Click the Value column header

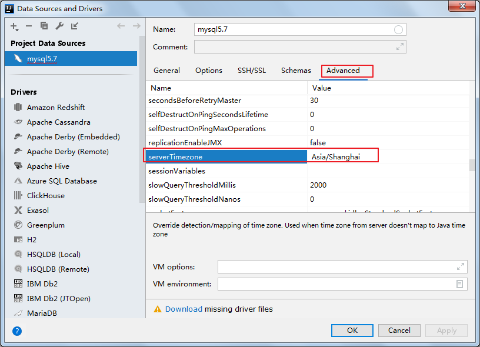pyautogui.click(x=388, y=88)
